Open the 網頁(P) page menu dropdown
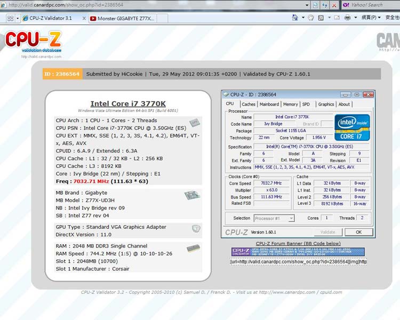Image resolution: width=400 pixels, height=320 pixels. point(371,18)
